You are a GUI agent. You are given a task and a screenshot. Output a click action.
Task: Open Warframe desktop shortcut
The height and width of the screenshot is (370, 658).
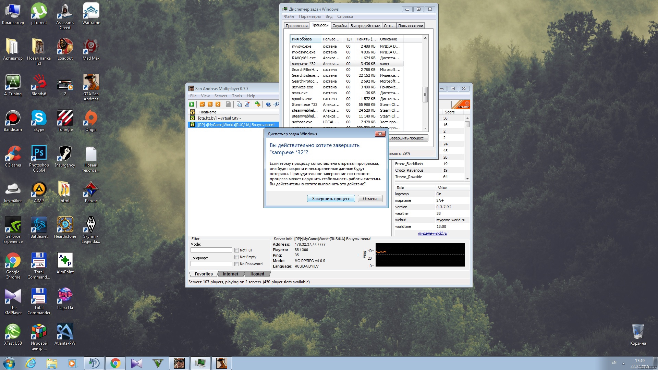pyautogui.click(x=91, y=14)
